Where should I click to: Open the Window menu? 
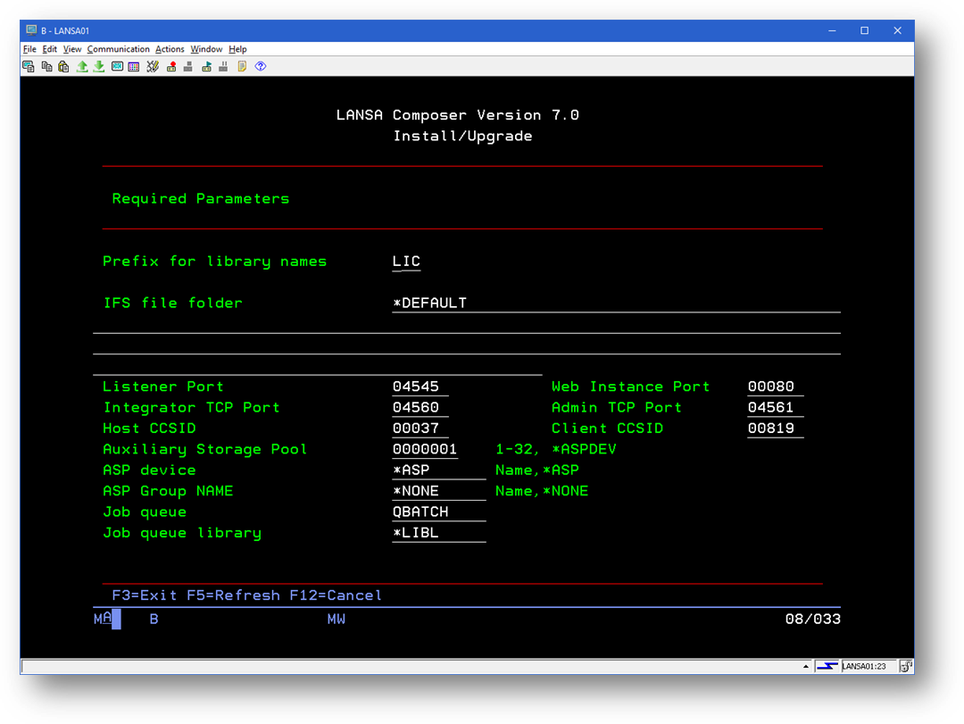[206, 49]
